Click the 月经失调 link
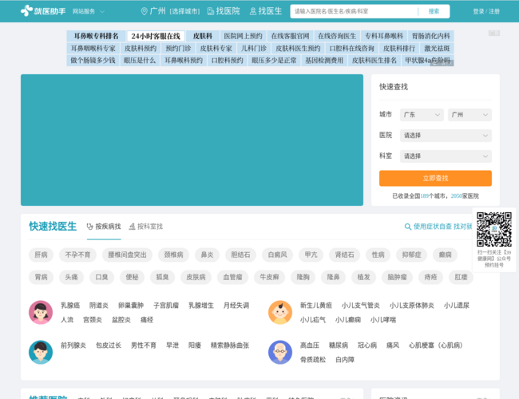The width and height of the screenshot is (519, 399). (x=236, y=306)
